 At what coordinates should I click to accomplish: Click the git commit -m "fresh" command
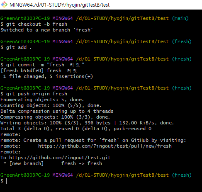tap(45, 65)
